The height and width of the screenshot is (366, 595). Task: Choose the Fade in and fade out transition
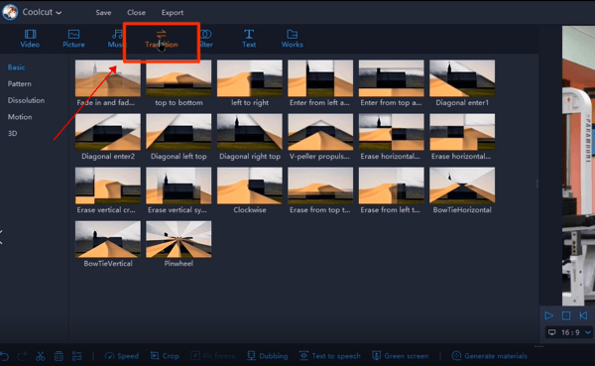(108, 83)
